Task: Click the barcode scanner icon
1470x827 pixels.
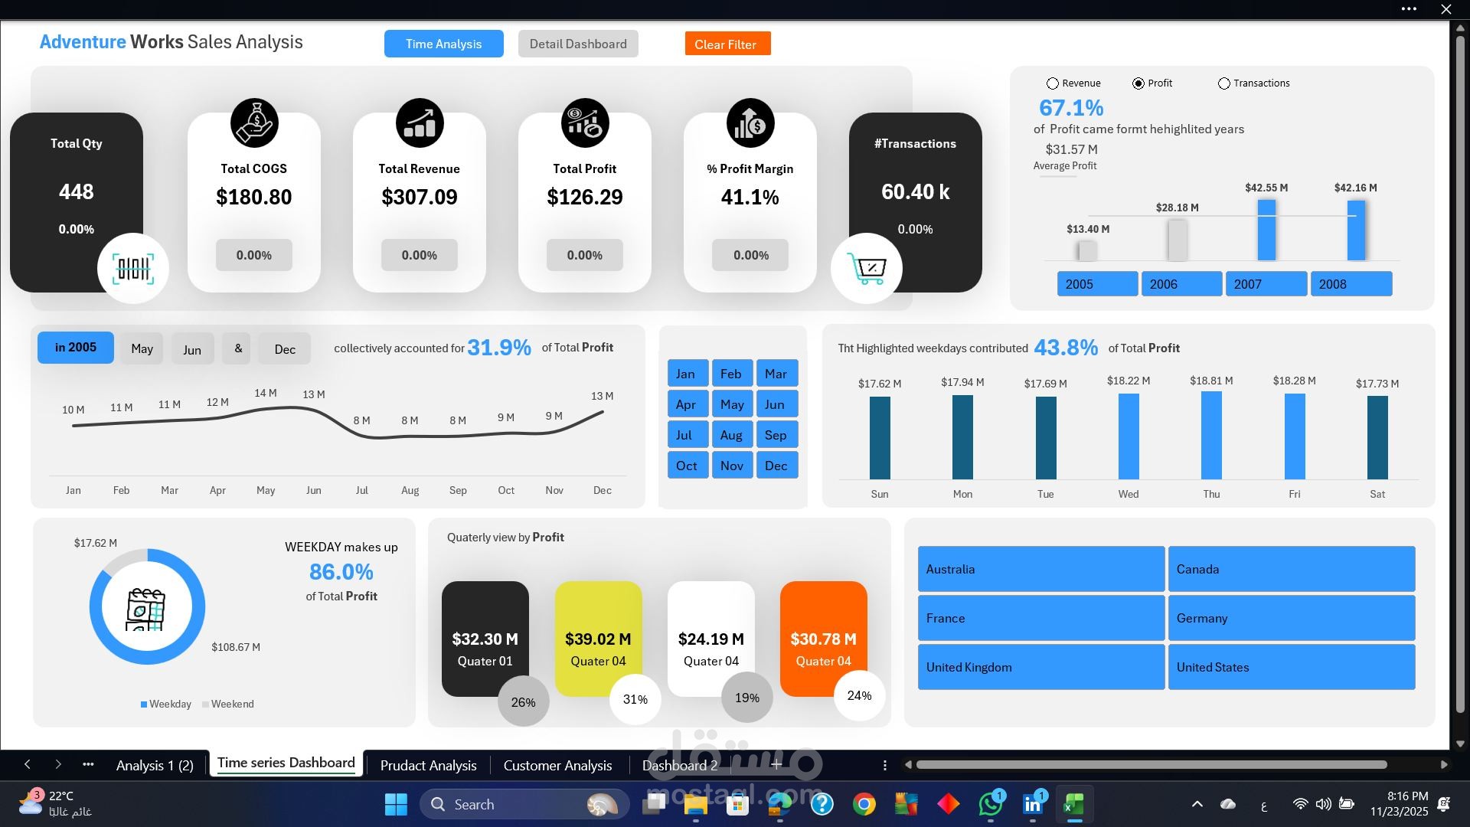Action: [133, 269]
